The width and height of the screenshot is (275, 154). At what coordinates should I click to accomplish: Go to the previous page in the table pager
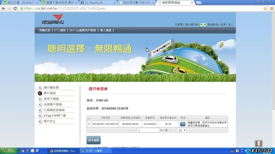coord(134,130)
